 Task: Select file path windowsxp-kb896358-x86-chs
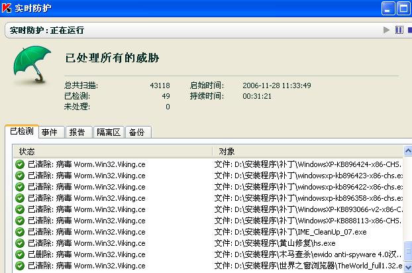point(308,198)
